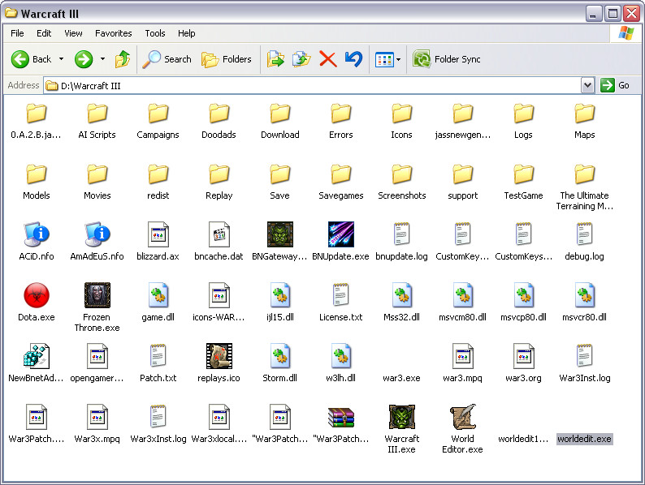The width and height of the screenshot is (645, 485).
Task: Select the World Editor.exe icon
Action: click(463, 416)
